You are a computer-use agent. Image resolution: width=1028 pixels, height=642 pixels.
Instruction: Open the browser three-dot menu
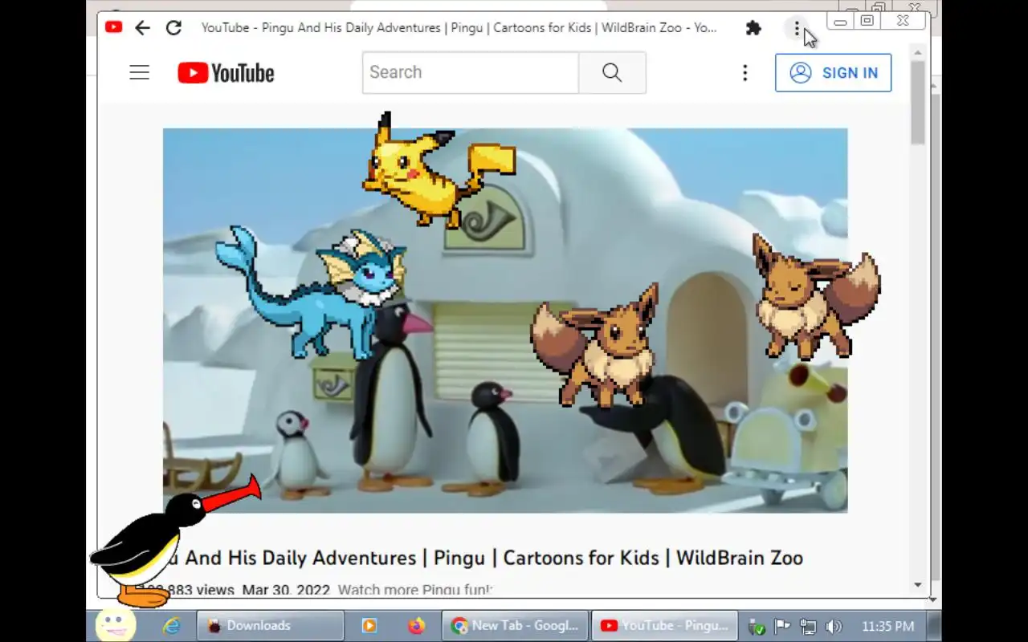click(797, 28)
